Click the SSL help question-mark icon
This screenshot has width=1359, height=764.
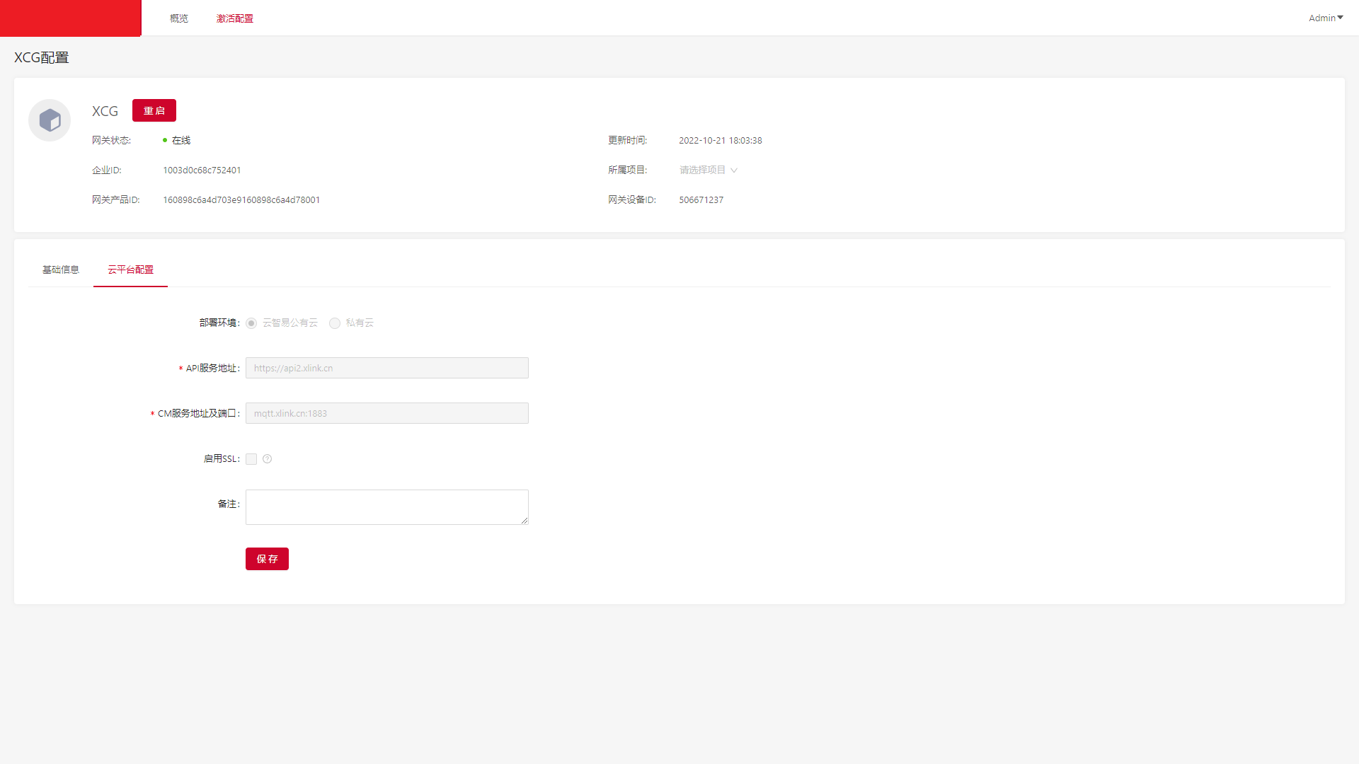click(x=267, y=459)
